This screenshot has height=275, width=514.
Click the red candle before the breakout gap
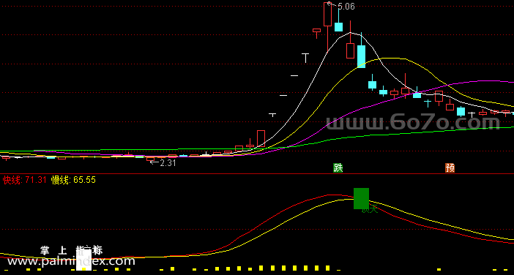click(x=261, y=138)
